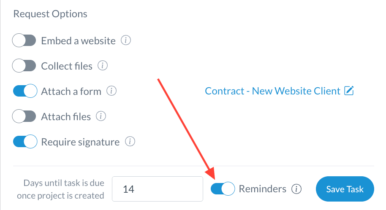Screen dimensions: 386x210
Task: Focus the days until due input field
Action: (158, 189)
